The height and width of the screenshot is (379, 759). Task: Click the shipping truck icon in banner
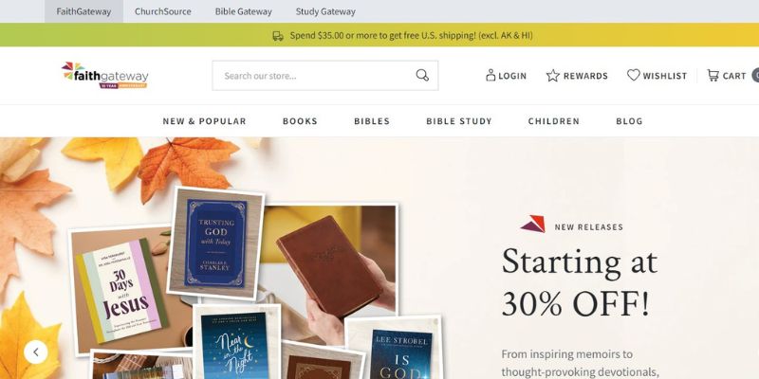(278, 36)
